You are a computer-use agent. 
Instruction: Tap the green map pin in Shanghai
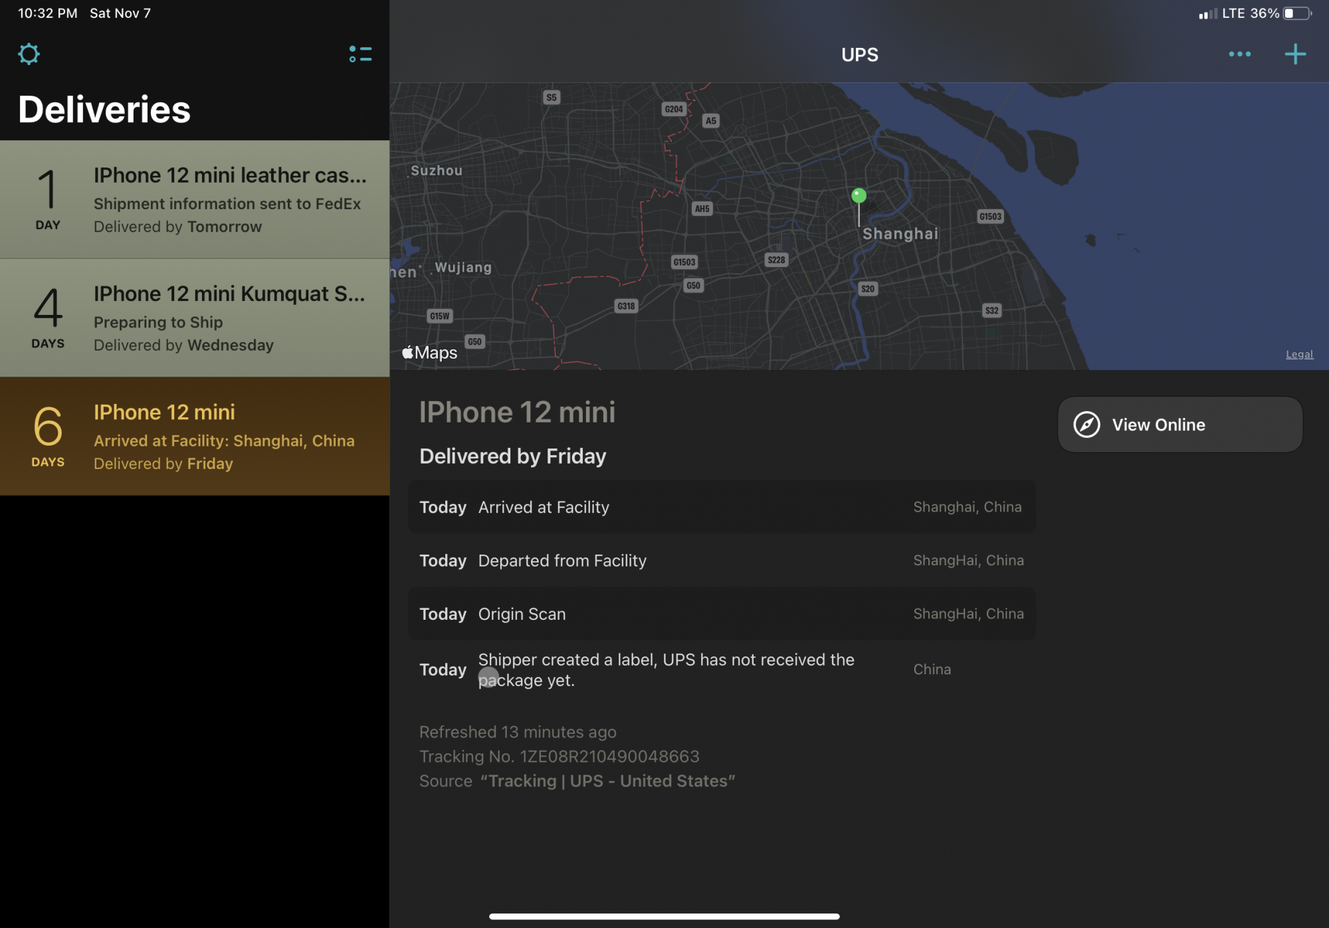(859, 196)
